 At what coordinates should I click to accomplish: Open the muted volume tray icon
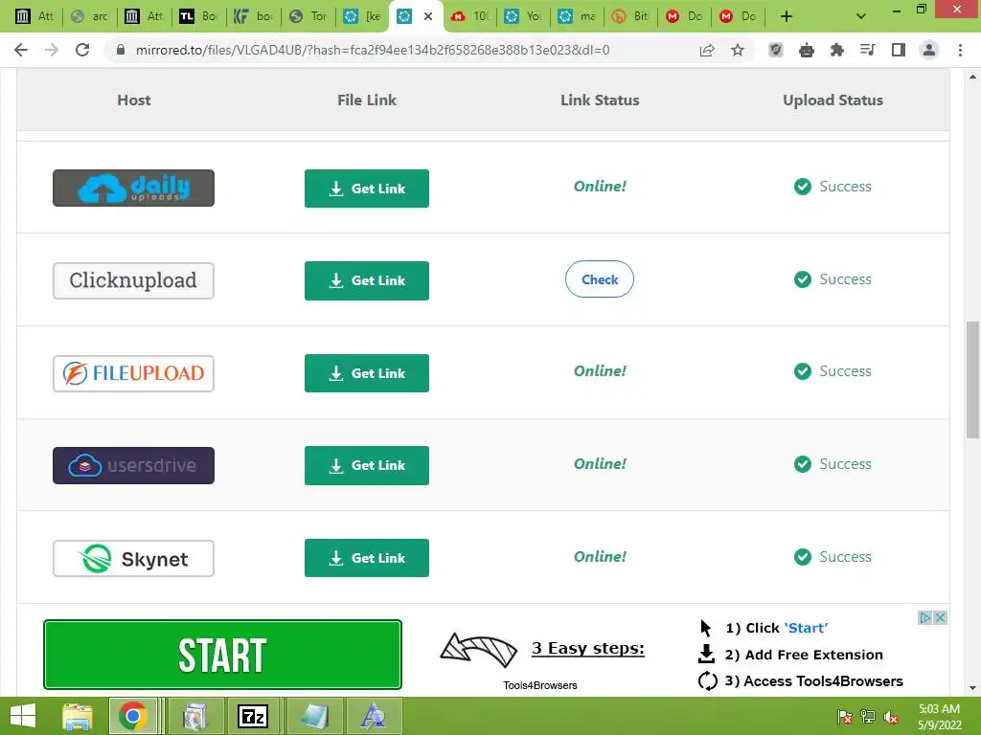(x=890, y=716)
